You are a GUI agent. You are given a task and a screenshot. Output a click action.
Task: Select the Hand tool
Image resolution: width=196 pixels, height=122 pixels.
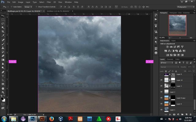tap(3, 88)
